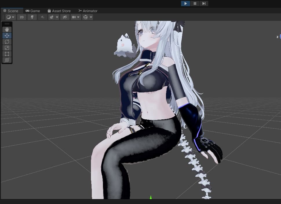Start Play mode

(185, 3)
